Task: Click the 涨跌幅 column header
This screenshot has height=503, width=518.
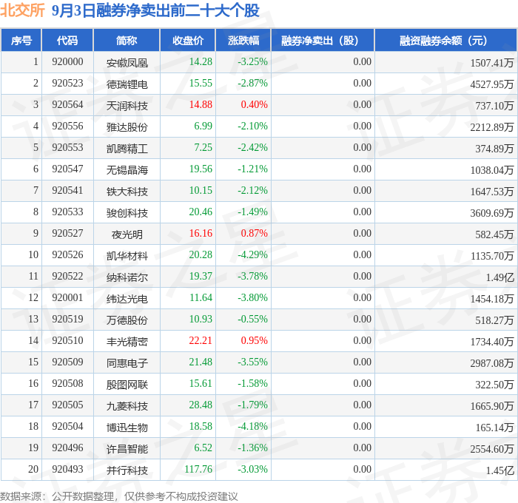Action: click(x=243, y=41)
